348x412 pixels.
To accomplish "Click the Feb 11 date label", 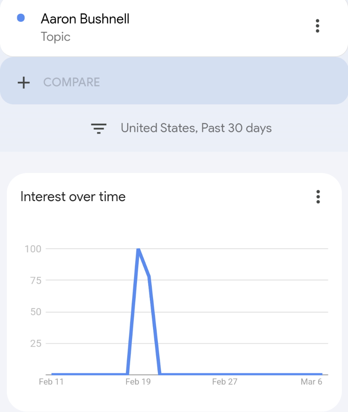I will point(51,381).
